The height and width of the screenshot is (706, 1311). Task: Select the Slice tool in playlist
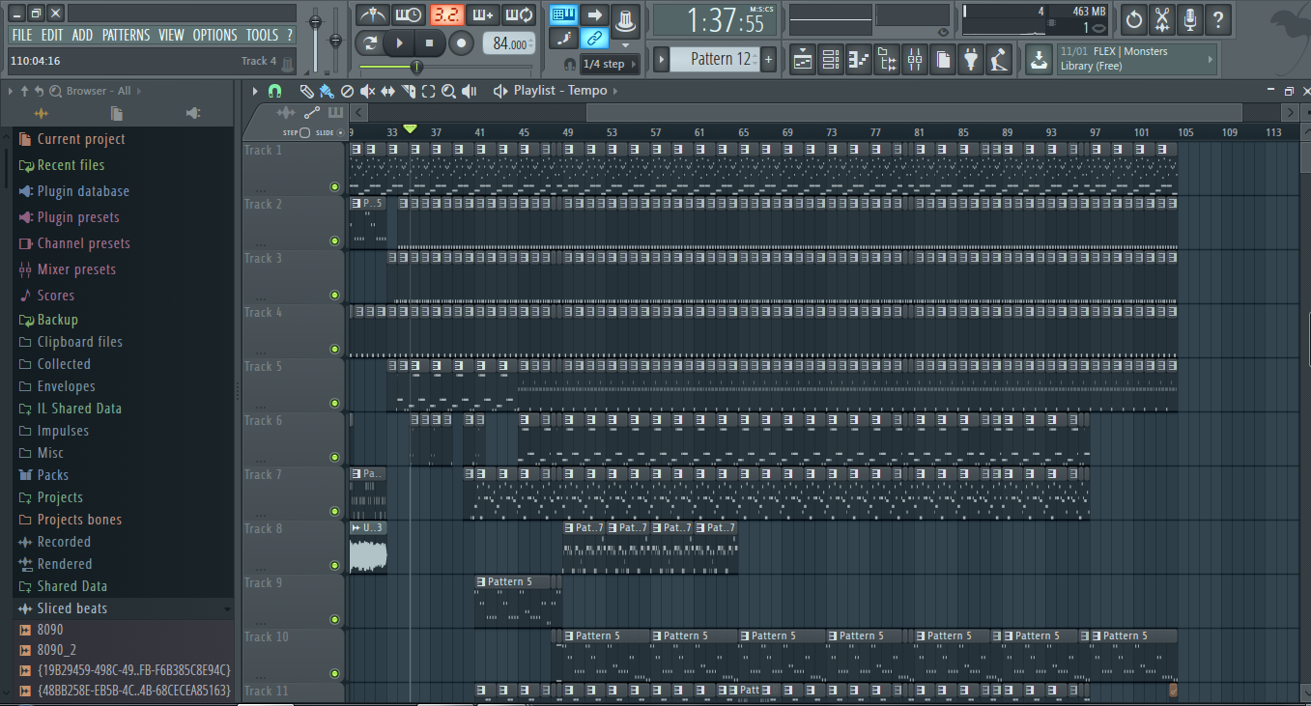point(408,91)
